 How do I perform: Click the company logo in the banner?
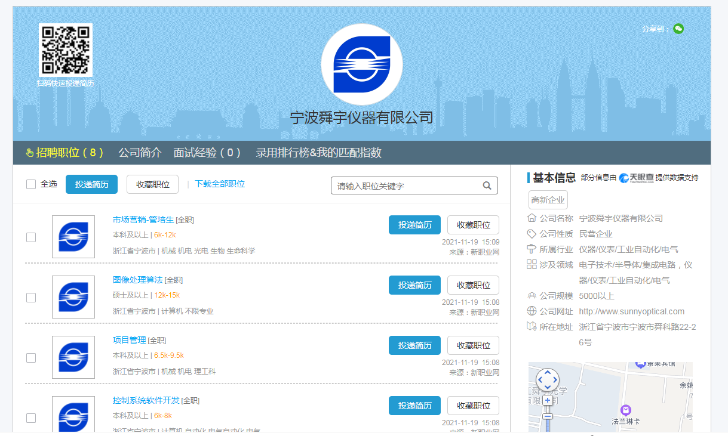[x=361, y=64]
